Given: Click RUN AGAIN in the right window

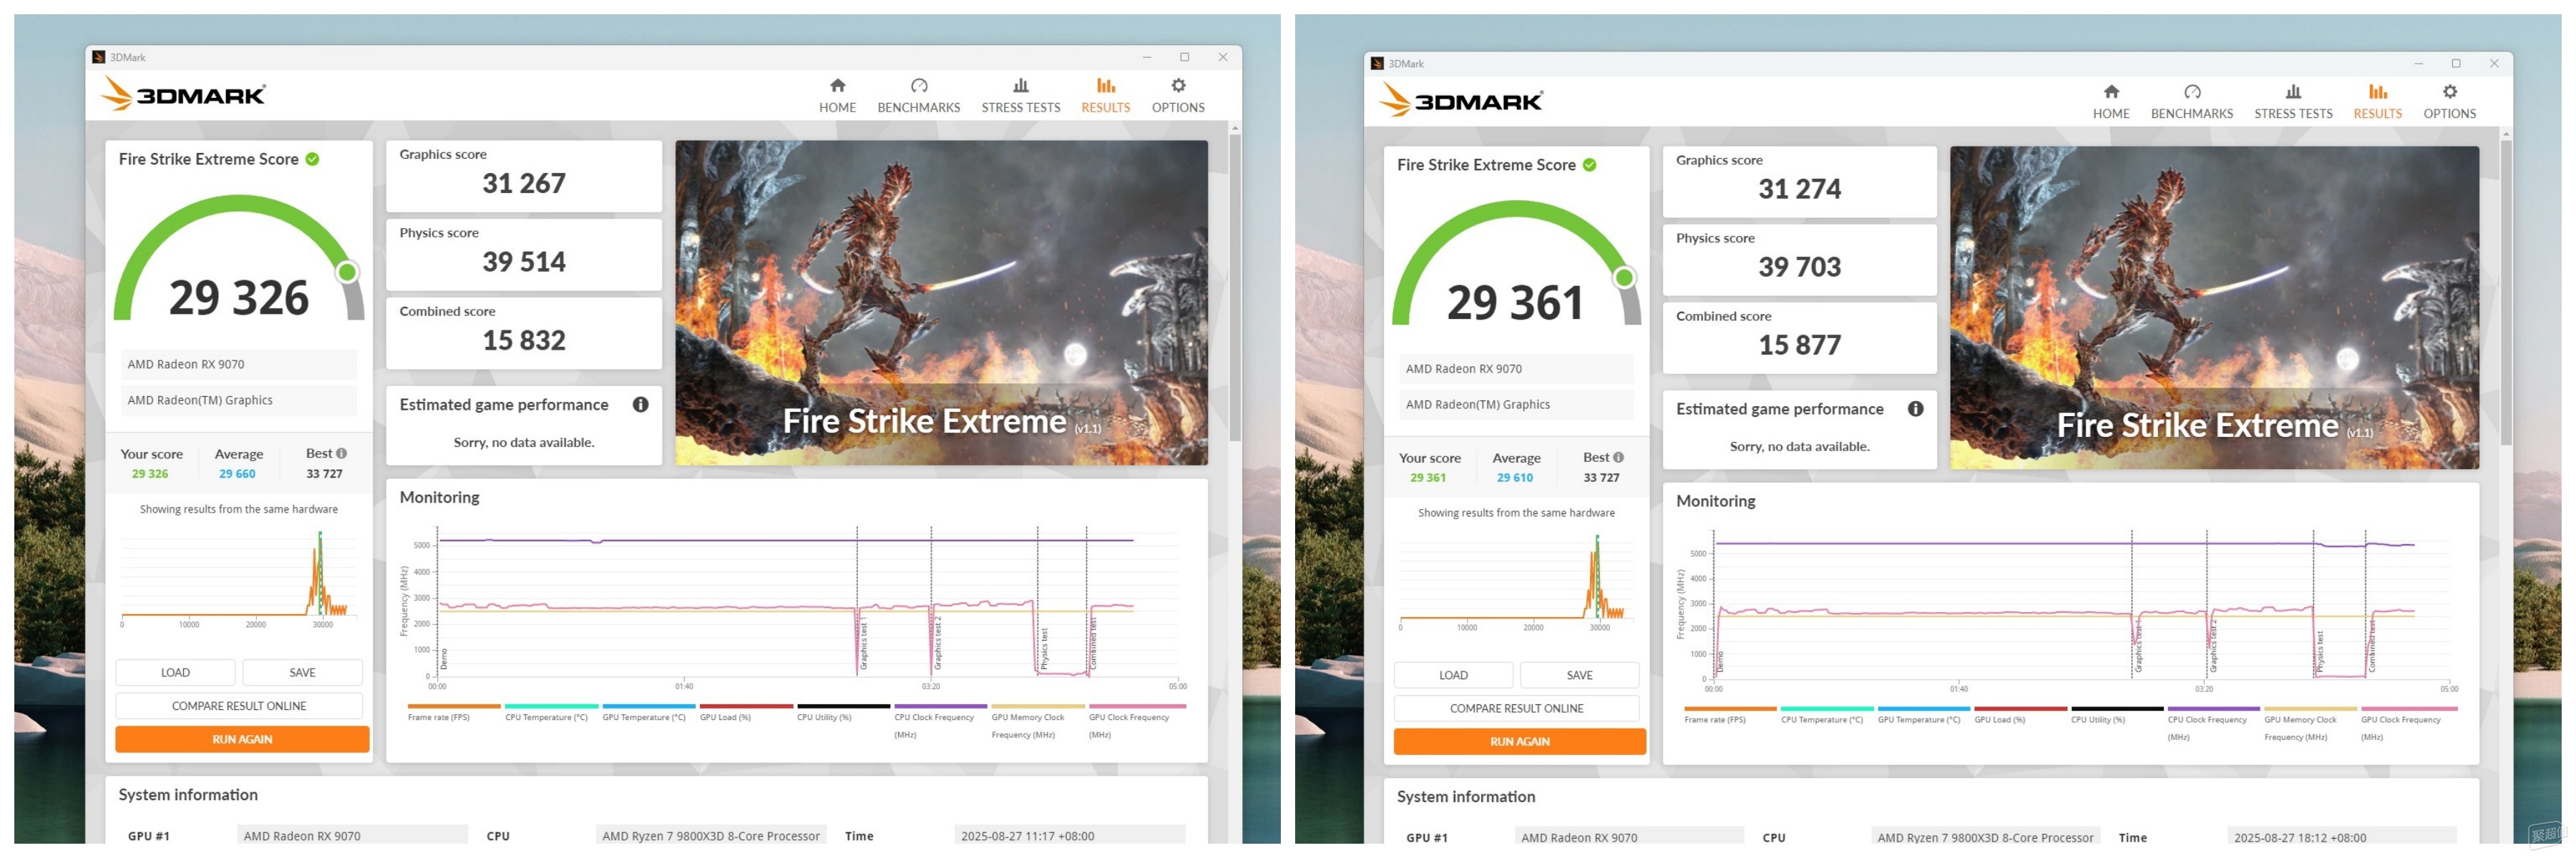Looking at the screenshot, I should point(1519,741).
